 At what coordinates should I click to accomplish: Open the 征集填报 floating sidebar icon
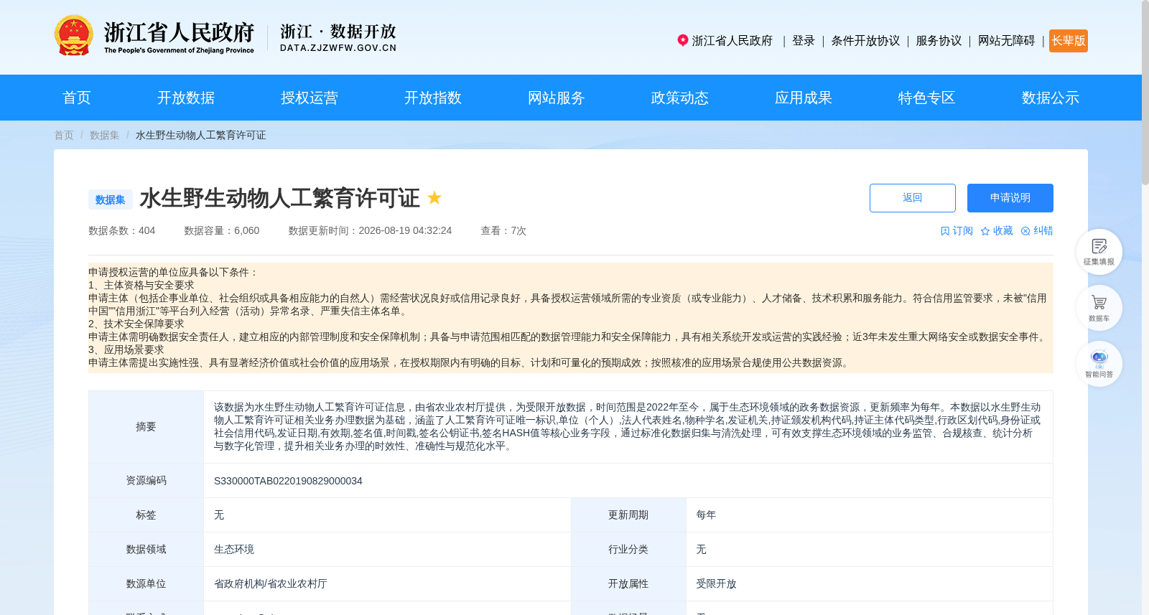[x=1099, y=252]
